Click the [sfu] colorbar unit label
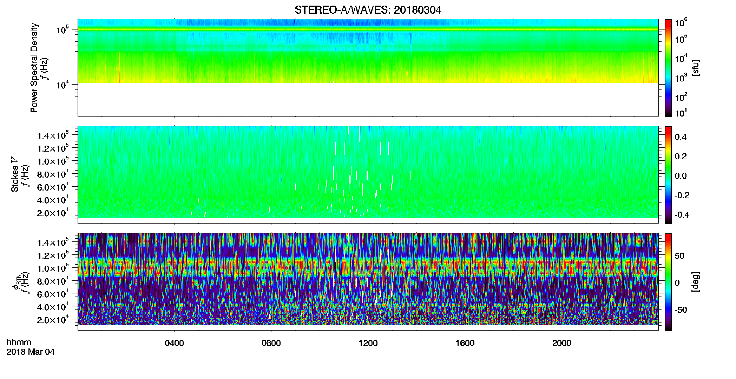736x379 pixels. (x=696, y=68)
